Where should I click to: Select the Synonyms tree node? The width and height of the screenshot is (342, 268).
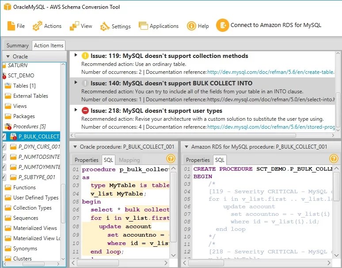pos(25,249)
